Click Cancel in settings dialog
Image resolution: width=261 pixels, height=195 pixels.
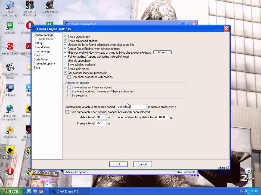(142, 164)
